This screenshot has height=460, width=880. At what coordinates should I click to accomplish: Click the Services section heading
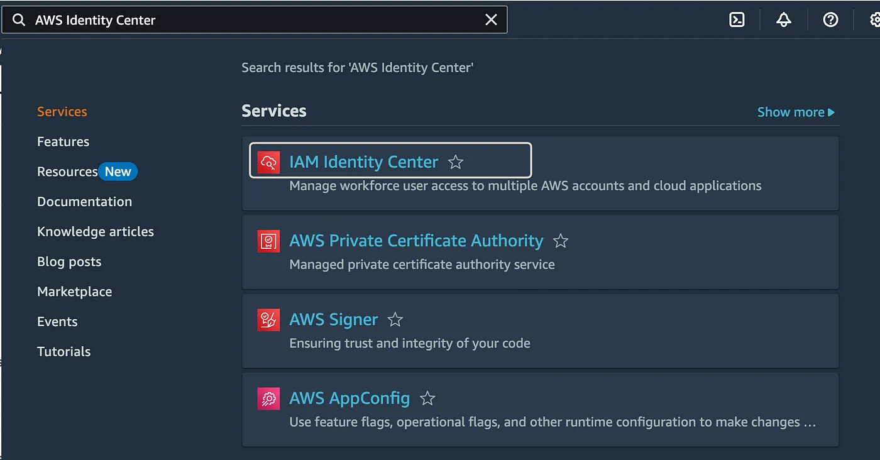274,111
